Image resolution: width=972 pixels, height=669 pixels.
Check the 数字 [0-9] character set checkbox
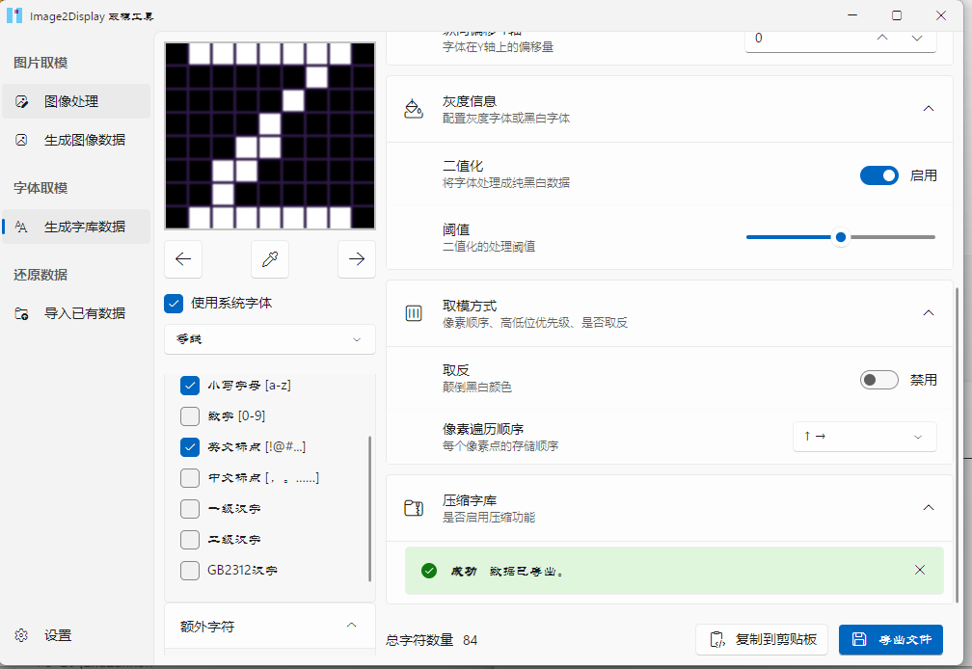pyautogui.click(x=190, y=415)
